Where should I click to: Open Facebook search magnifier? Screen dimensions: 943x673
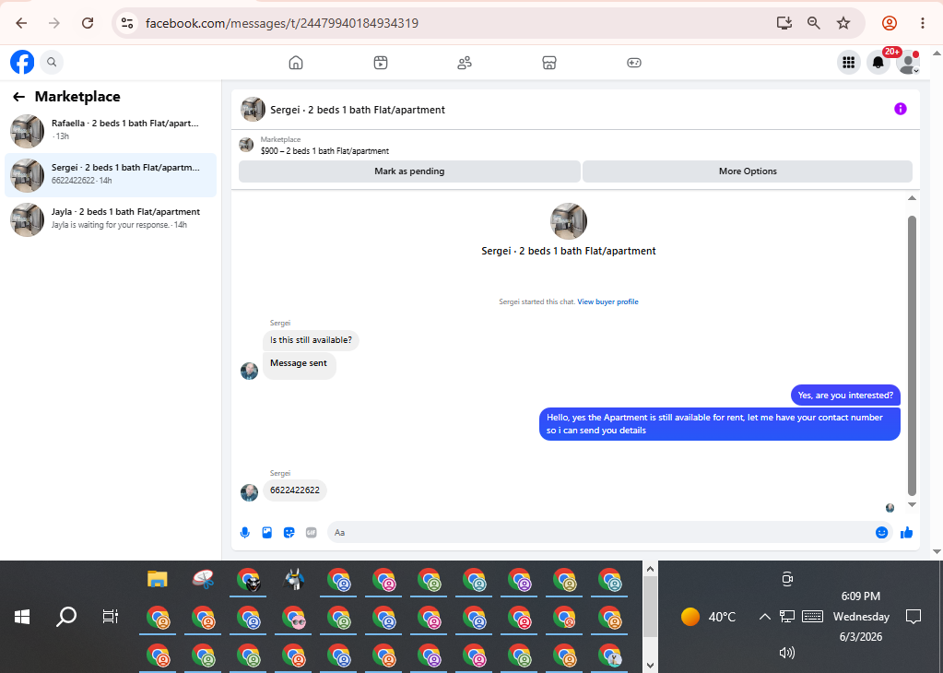[x=52, y=62]
